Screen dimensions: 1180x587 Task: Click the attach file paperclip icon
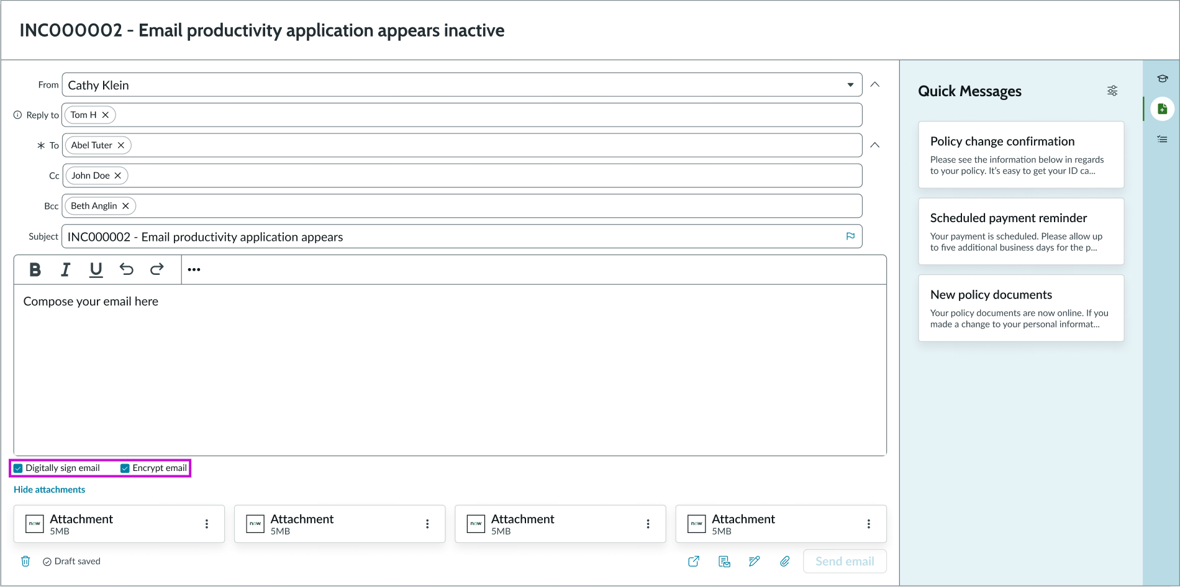point(784,561)
